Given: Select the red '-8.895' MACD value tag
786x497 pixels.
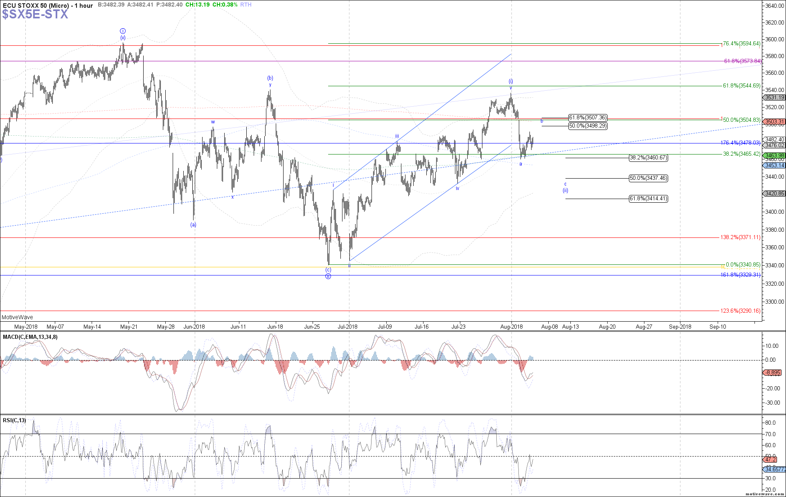Looking at the screenshot, I should pyautogui.click(x=772, y=373).
